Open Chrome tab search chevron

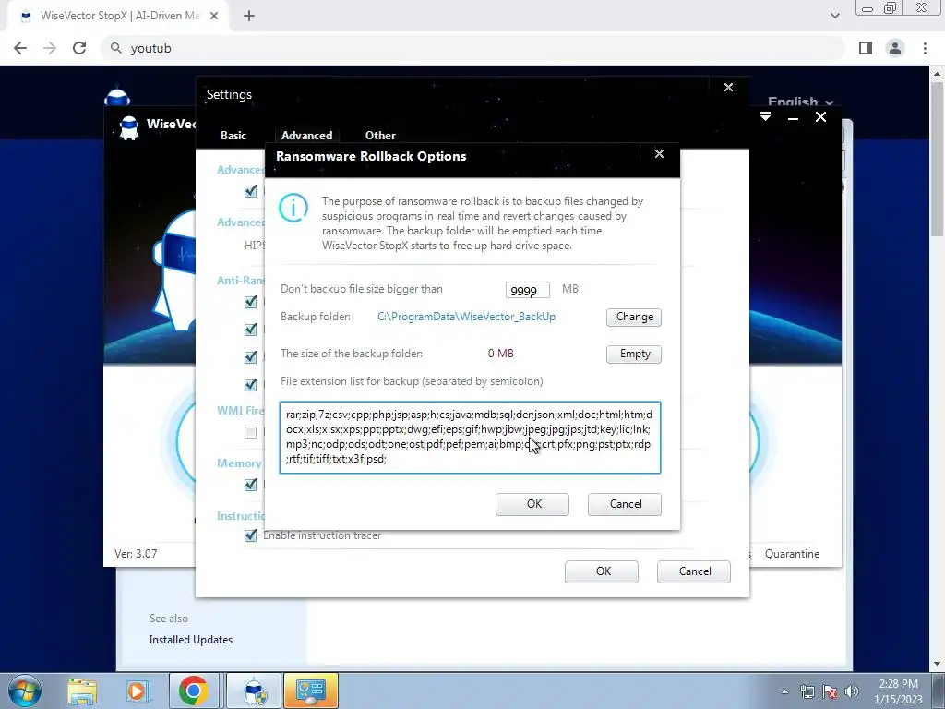(x=834, y=16)
